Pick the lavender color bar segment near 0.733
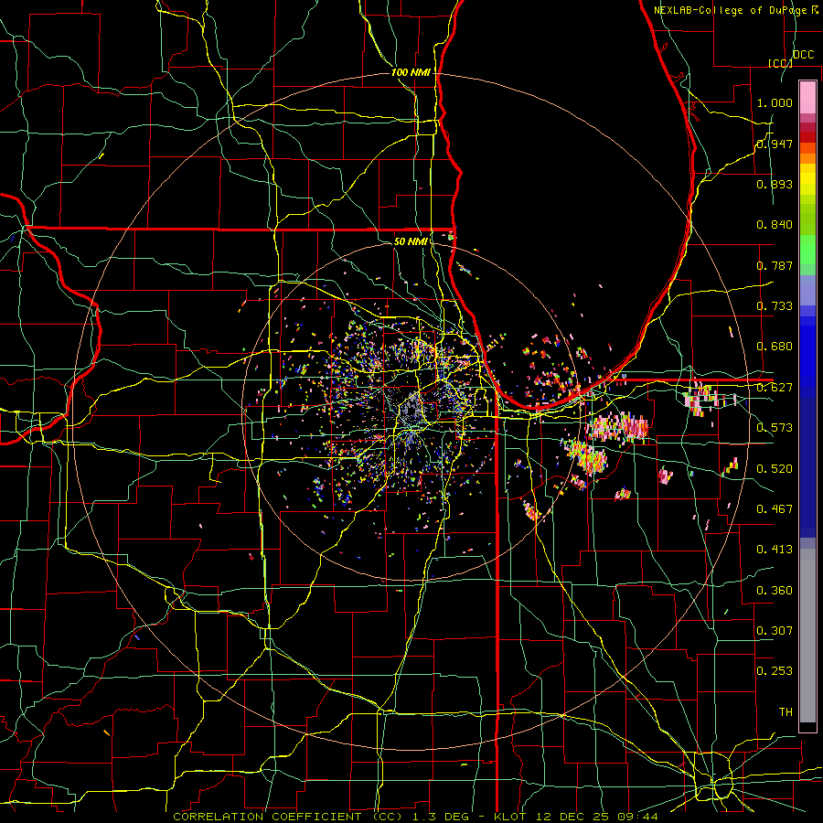Image resolution: width=823 pixels, height=823 pixels. point(807,290)
